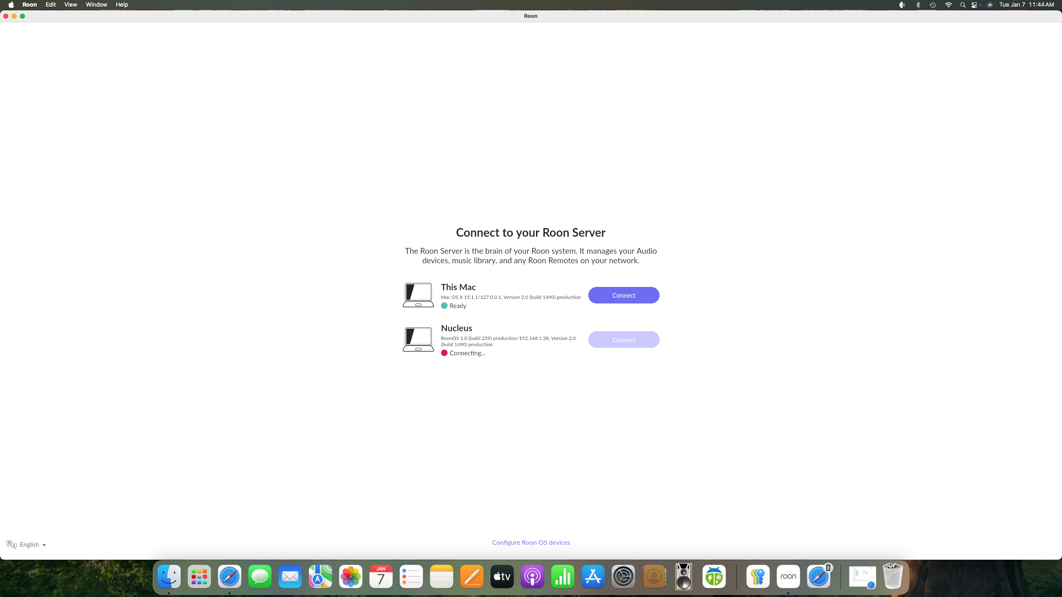This screenshot has height=597, width=1062.
Task: Select the This Mac laptop icon
Action: 418,295
